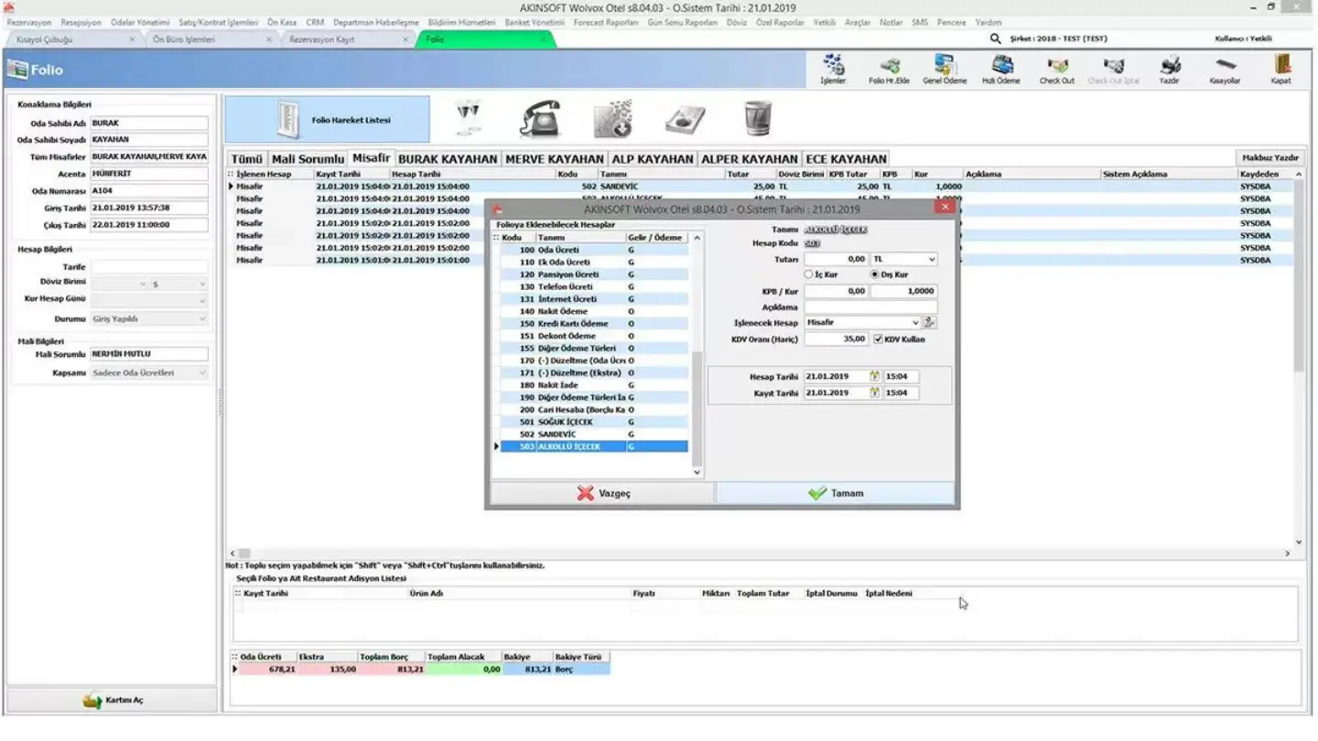The height and width of the screenshot is (741, 1318).
Task: Close the Kısayol Çubuğu tab
Action: pos(132,39)
